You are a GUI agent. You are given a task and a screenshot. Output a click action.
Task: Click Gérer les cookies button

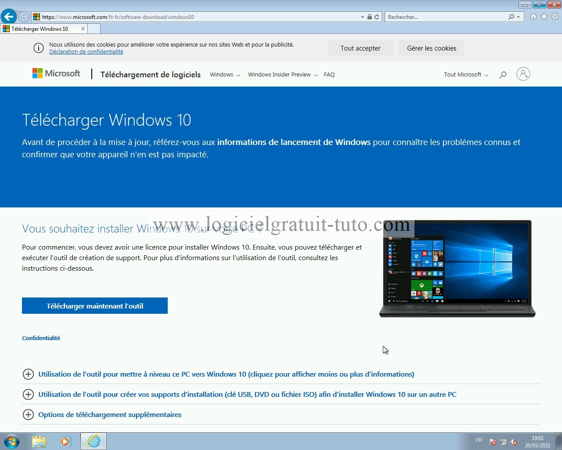432,48
